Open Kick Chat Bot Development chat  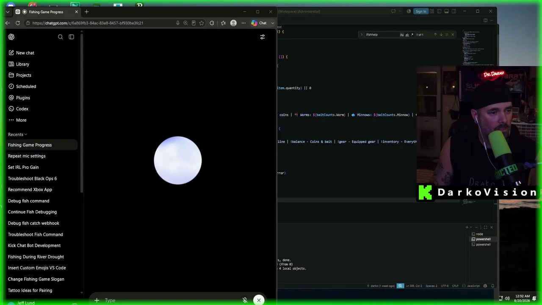34,246
